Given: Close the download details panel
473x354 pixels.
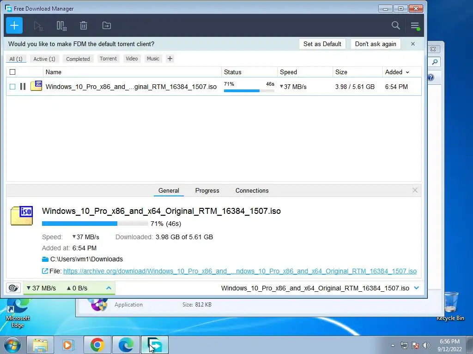Looking at the screenshot, I should pyautogui.click(x=415, y=190).
